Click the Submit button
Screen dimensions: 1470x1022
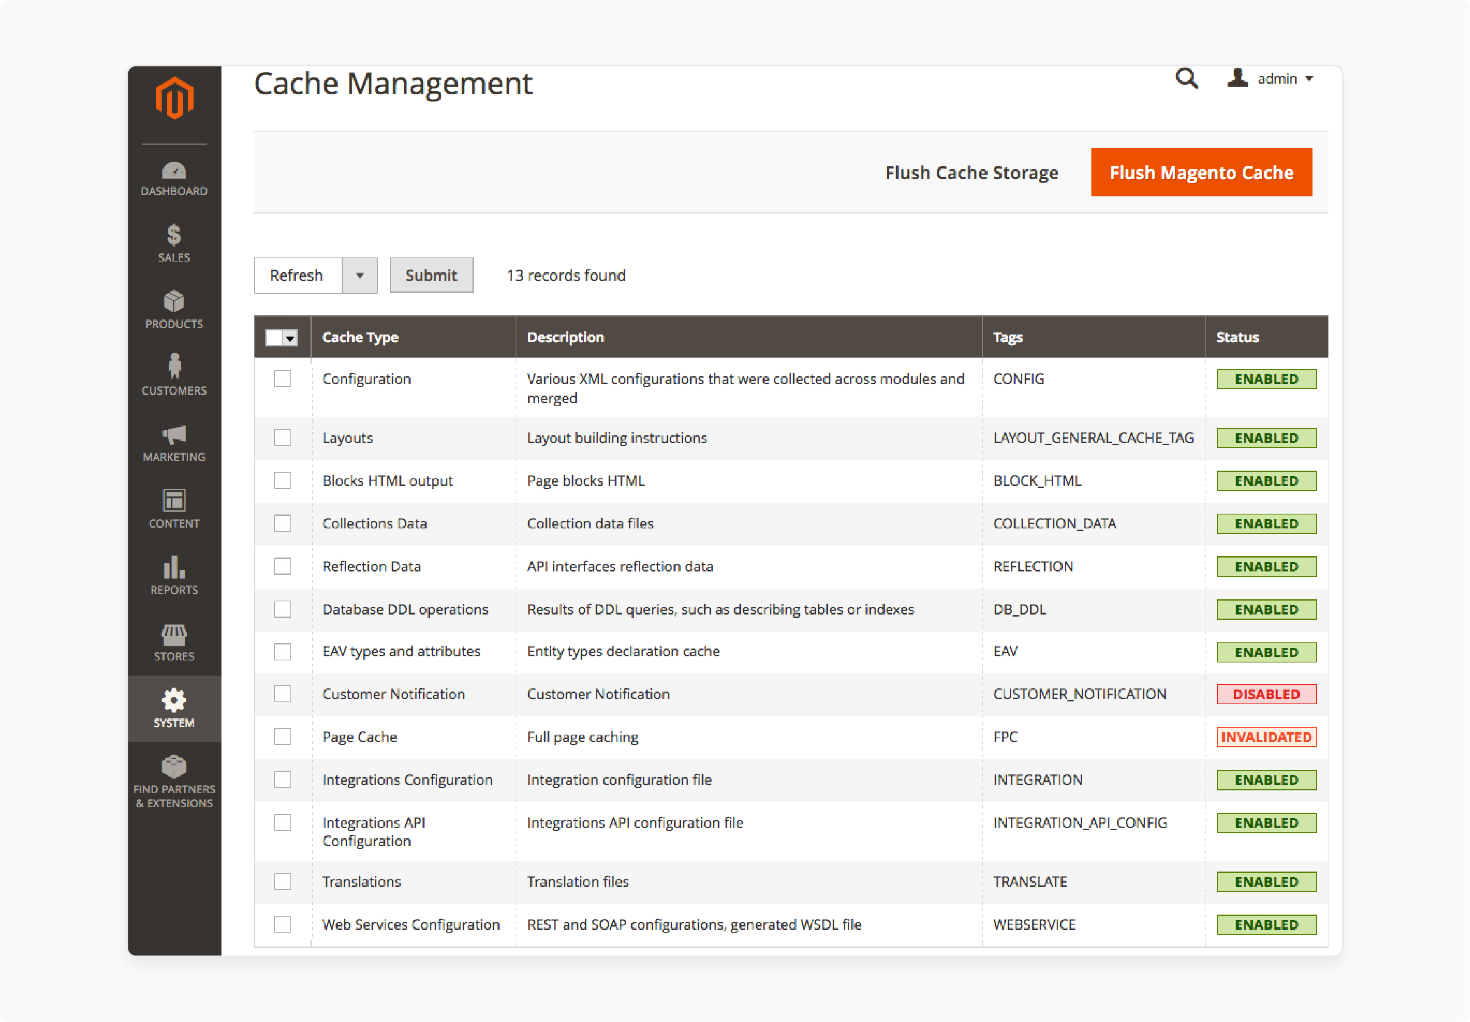[x=431, y=275]
